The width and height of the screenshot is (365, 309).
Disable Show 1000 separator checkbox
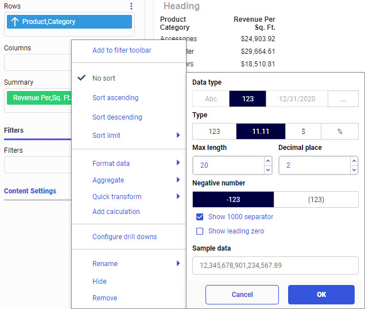pos(200,217)
